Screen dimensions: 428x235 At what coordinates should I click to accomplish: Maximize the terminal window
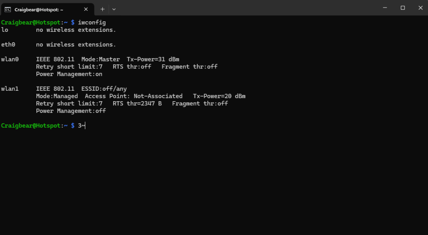(403, 8)
